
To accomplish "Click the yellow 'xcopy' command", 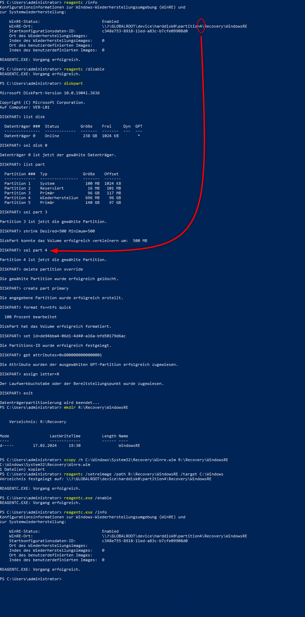I will 70,460.
